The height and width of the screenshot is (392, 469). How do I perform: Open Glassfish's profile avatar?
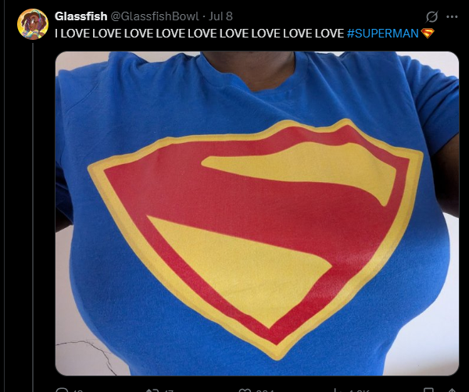(33, 24)
